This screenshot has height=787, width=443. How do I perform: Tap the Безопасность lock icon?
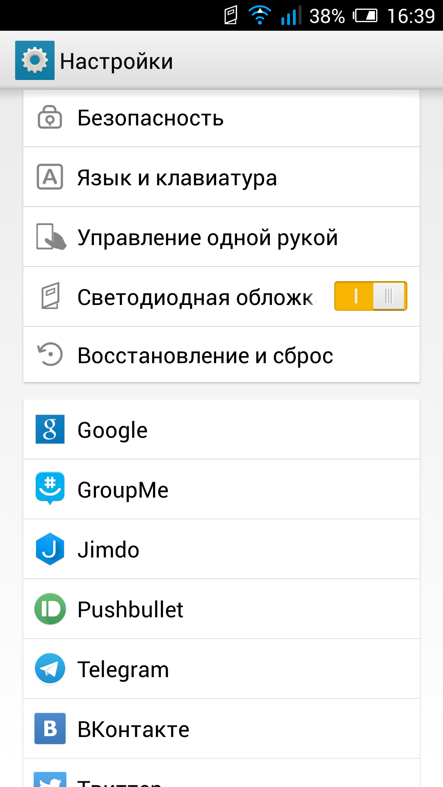[50, 117]
